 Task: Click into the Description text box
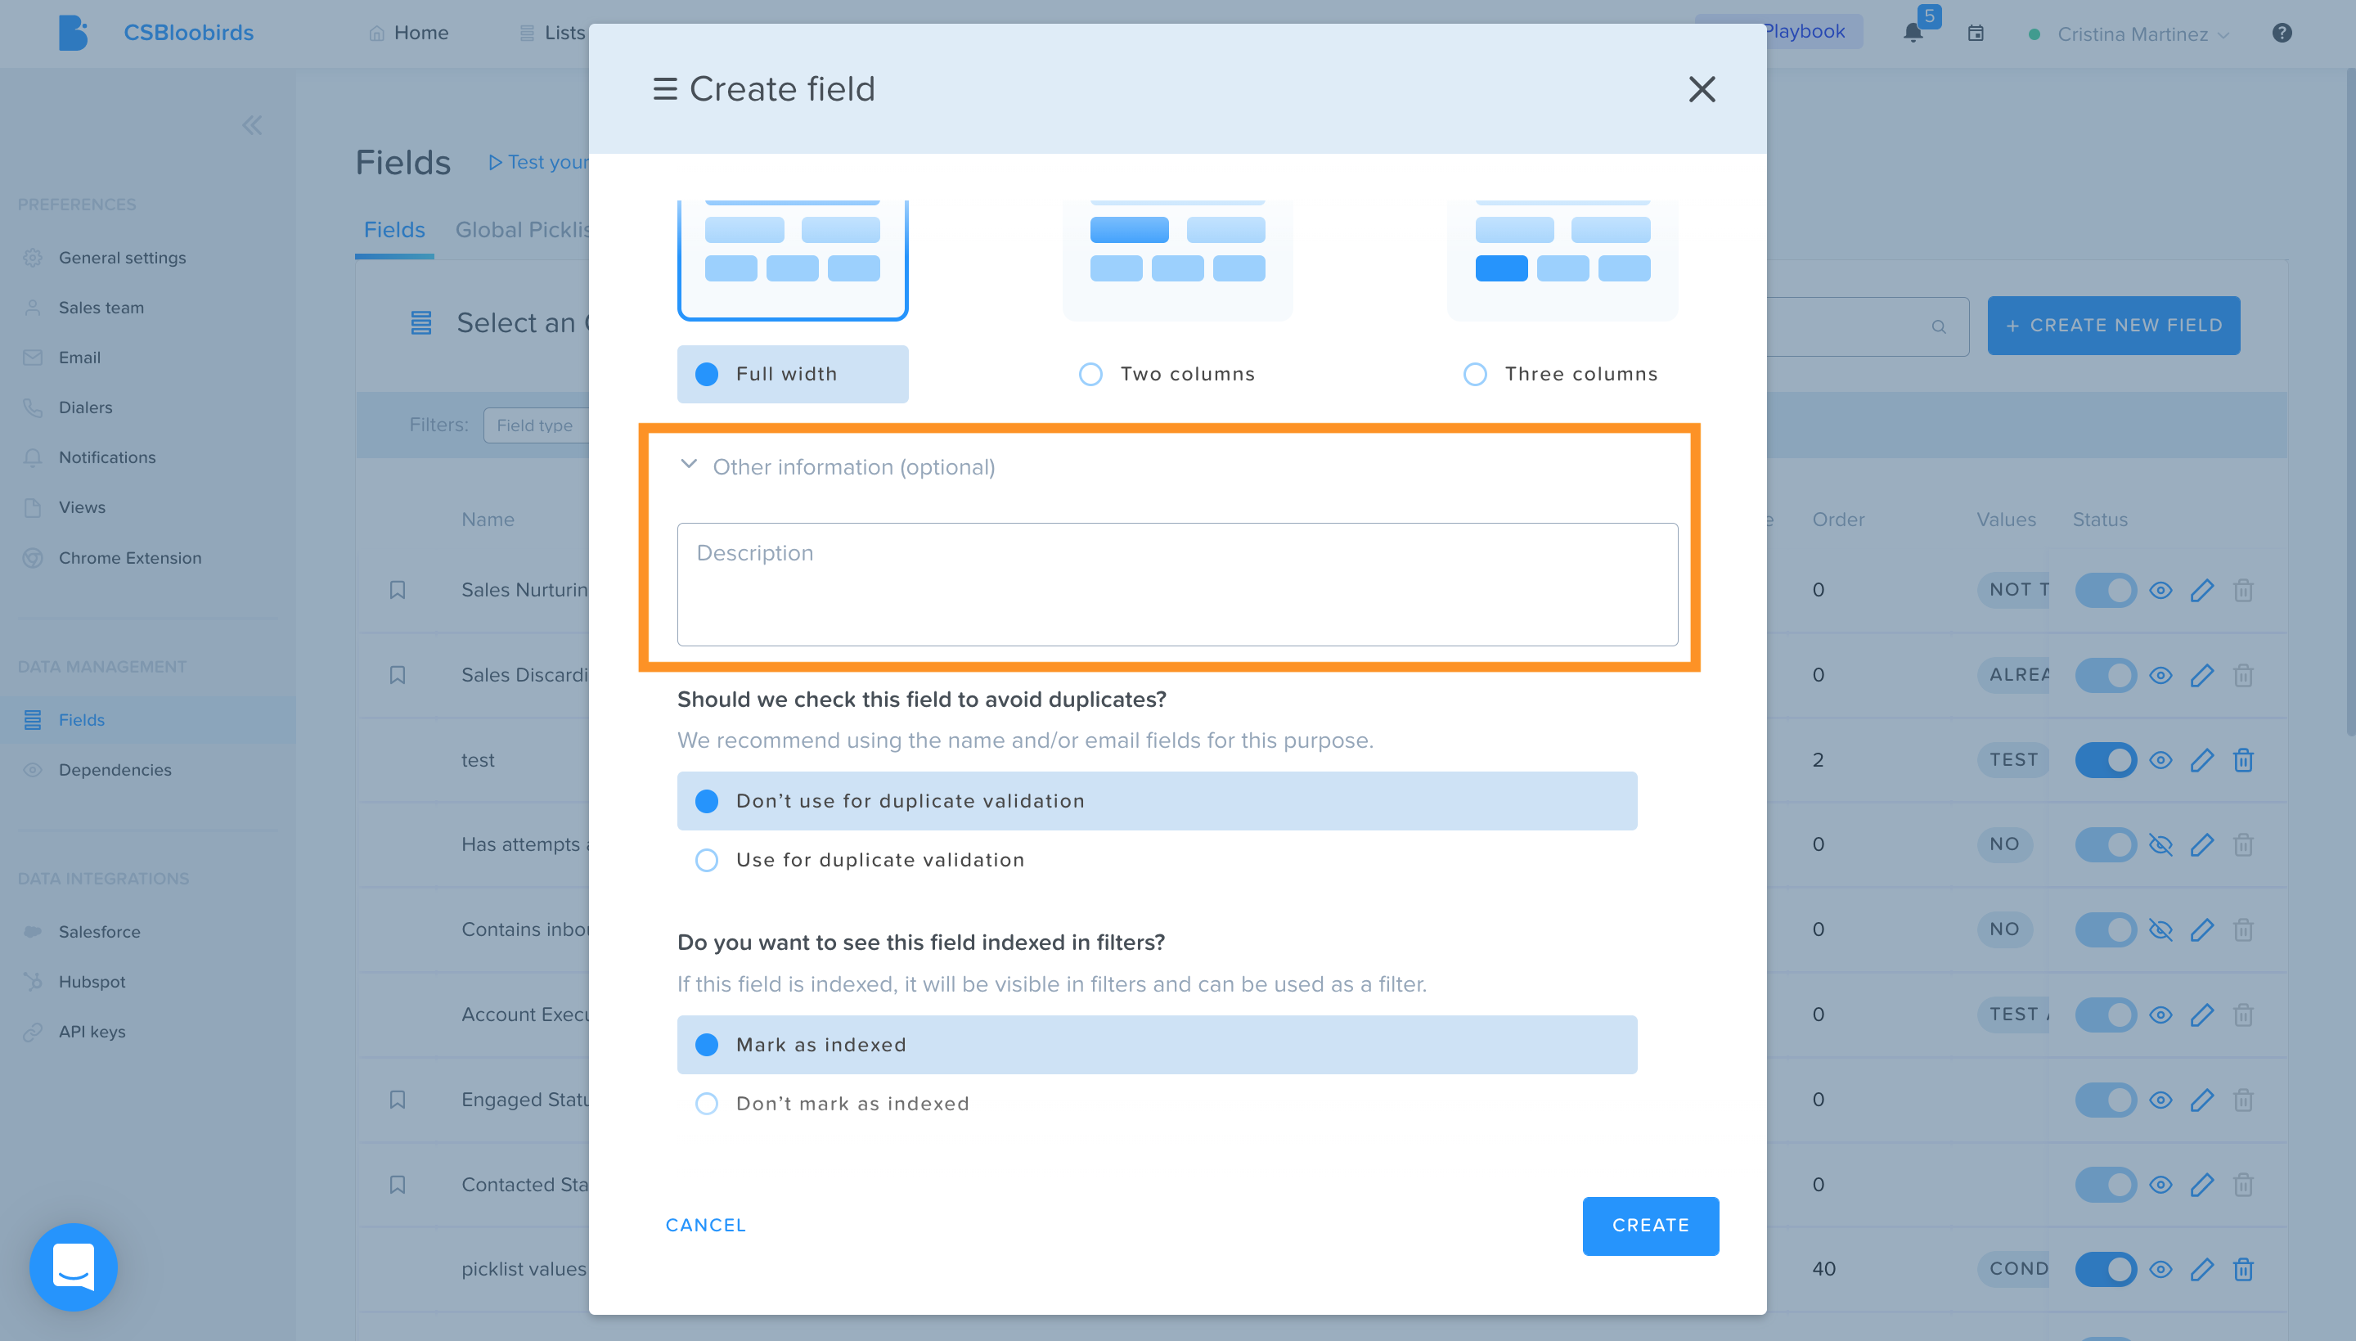[x=1176, y=585]
